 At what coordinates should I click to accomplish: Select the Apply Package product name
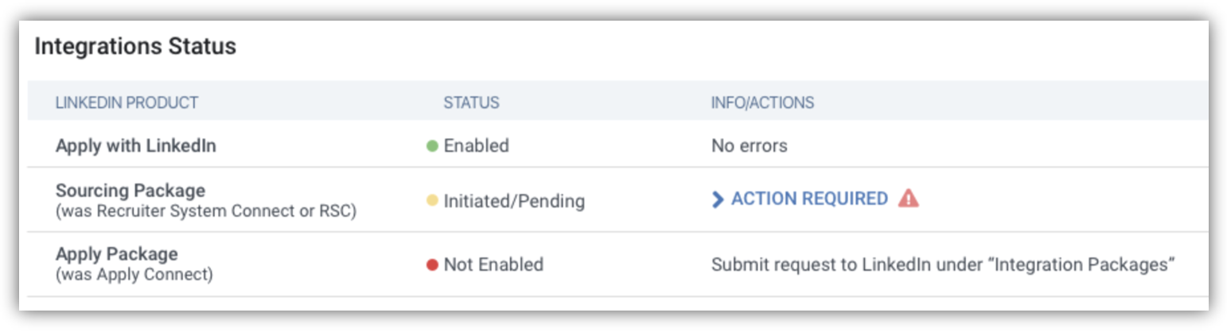(117, 254)
